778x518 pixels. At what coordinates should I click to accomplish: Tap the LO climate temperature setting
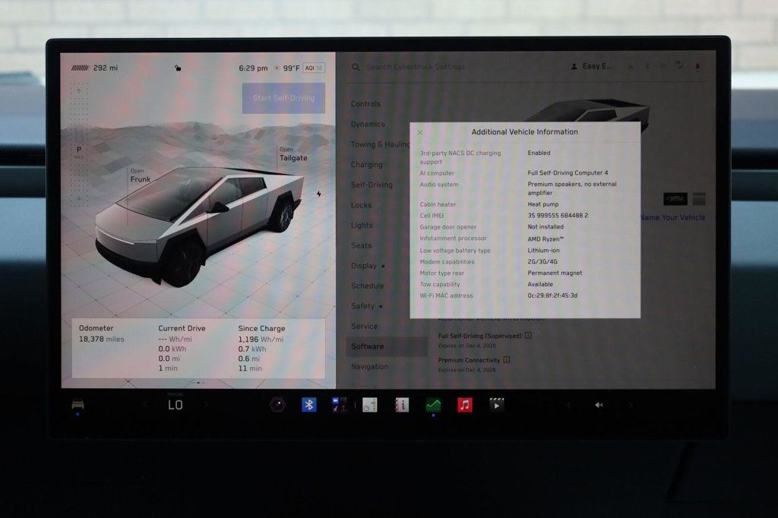pyautogui.click(x=176, y=405)
